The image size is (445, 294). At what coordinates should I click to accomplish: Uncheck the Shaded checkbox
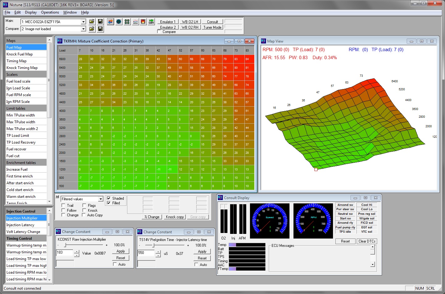(109, 198)
